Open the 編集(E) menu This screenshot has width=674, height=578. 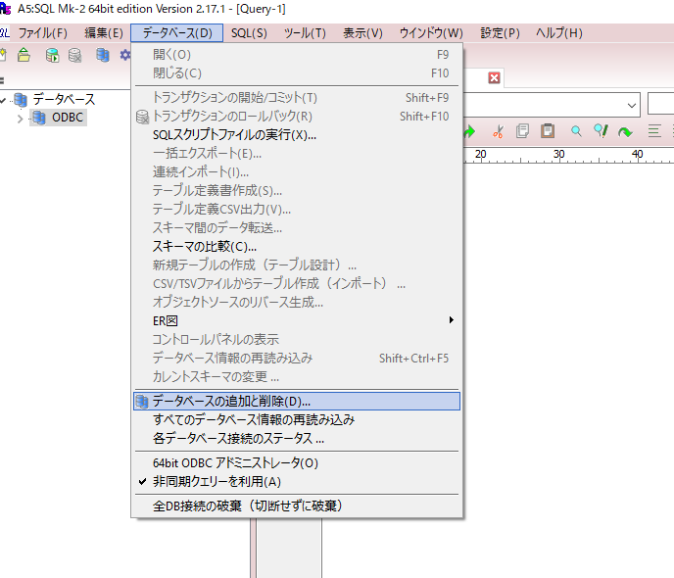(104, 33)
